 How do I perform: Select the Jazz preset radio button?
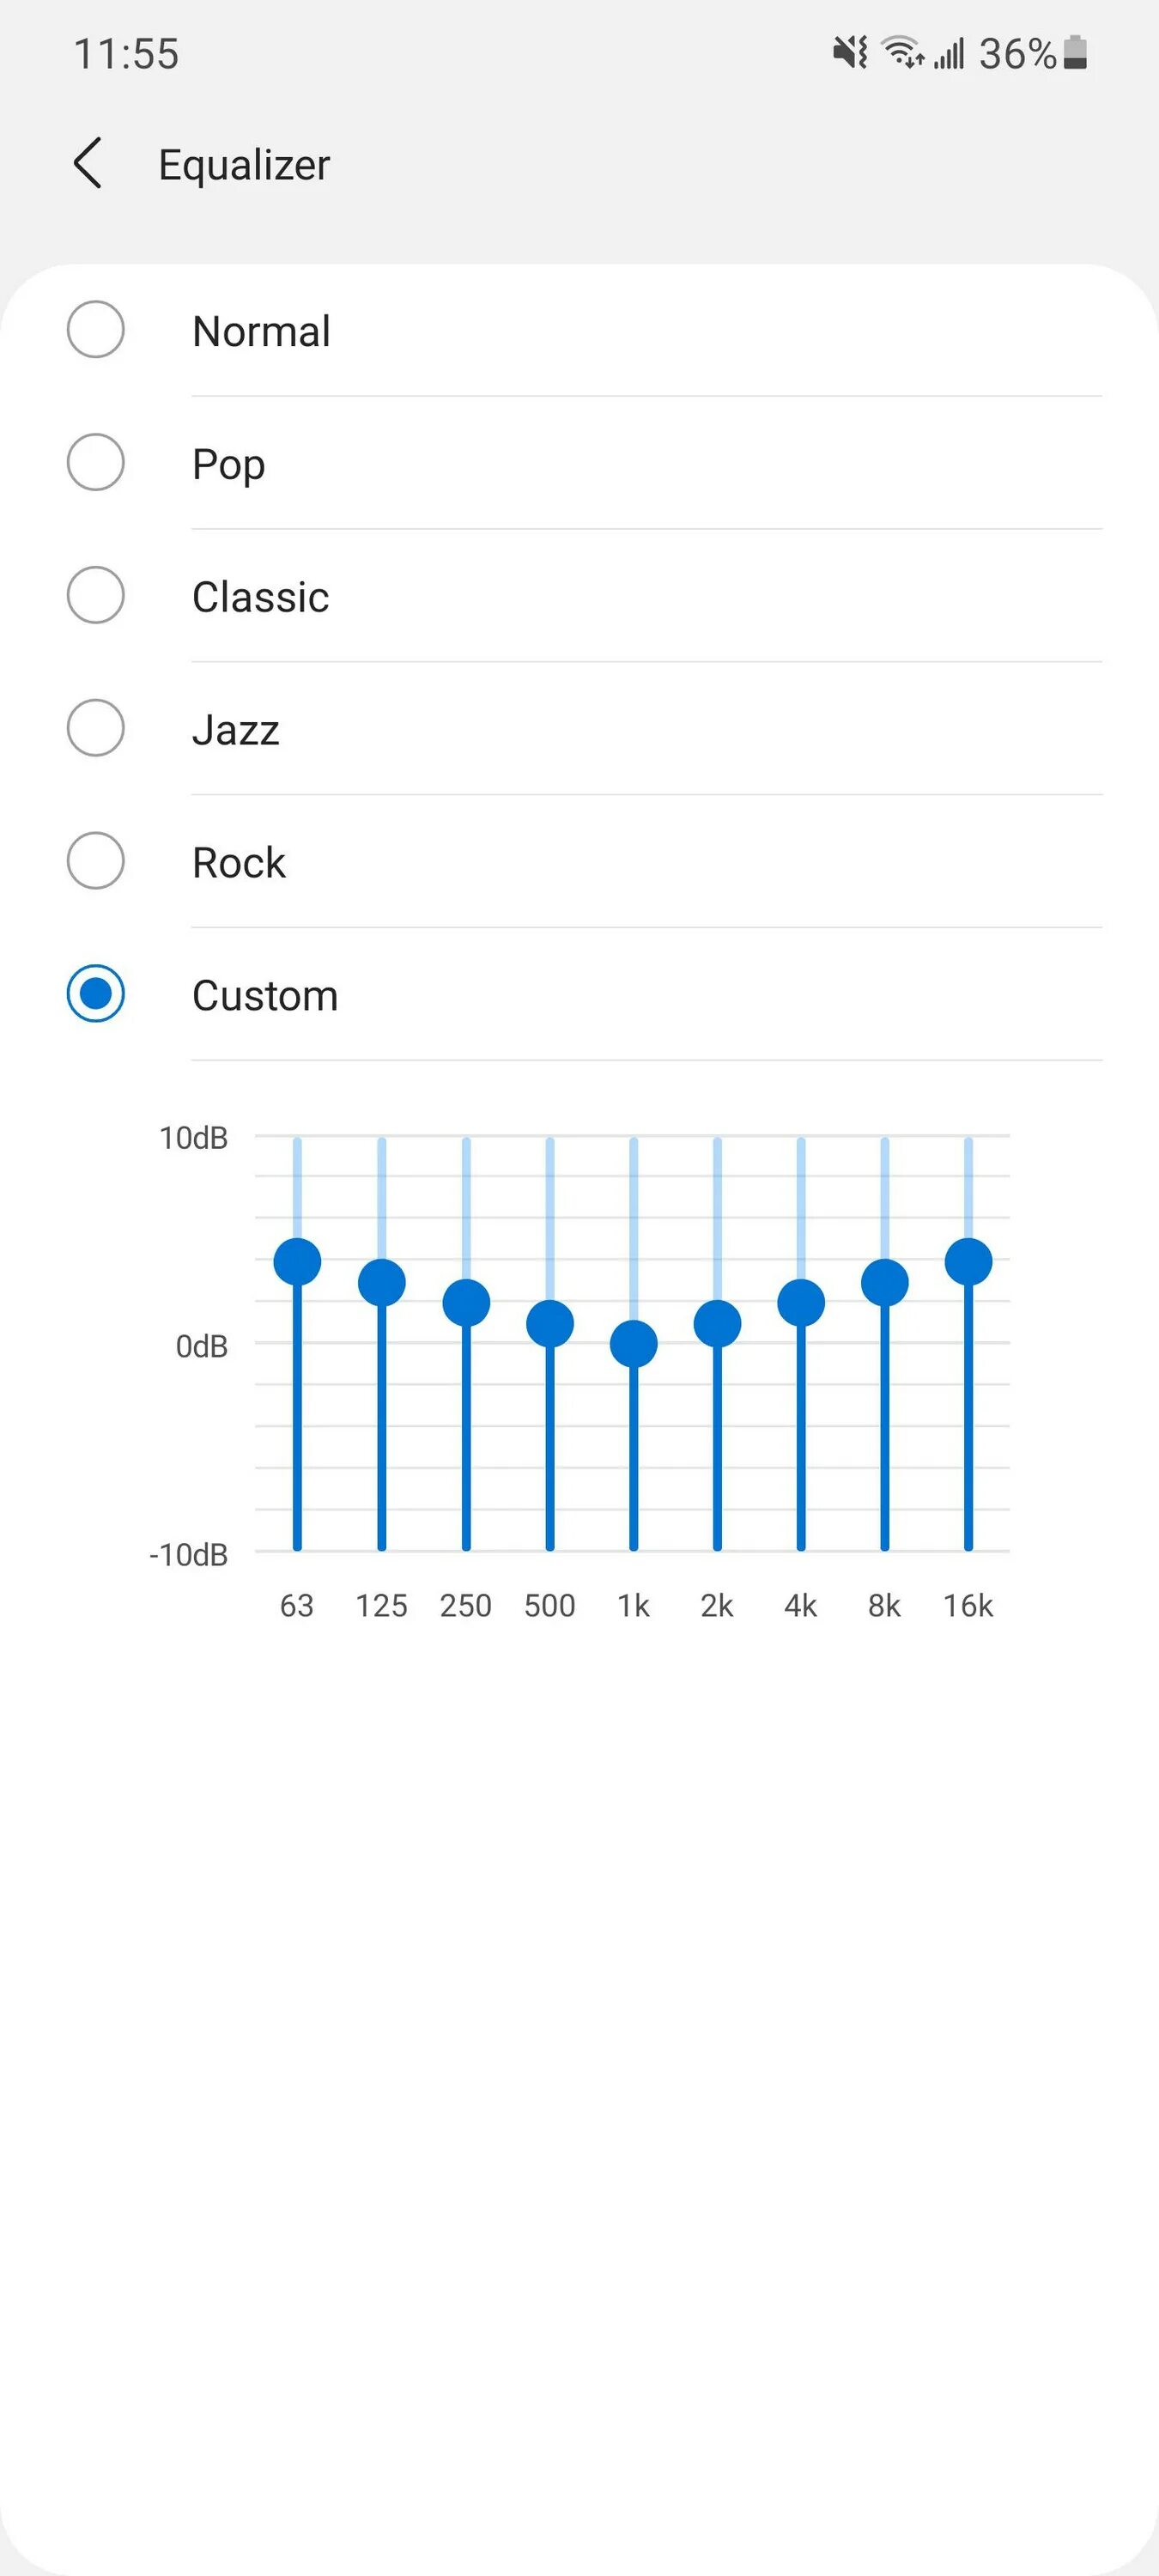tap(96, 728)
